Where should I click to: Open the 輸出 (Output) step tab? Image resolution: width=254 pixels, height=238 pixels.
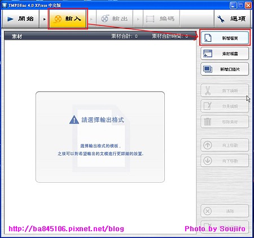click(x=114, y=19)
